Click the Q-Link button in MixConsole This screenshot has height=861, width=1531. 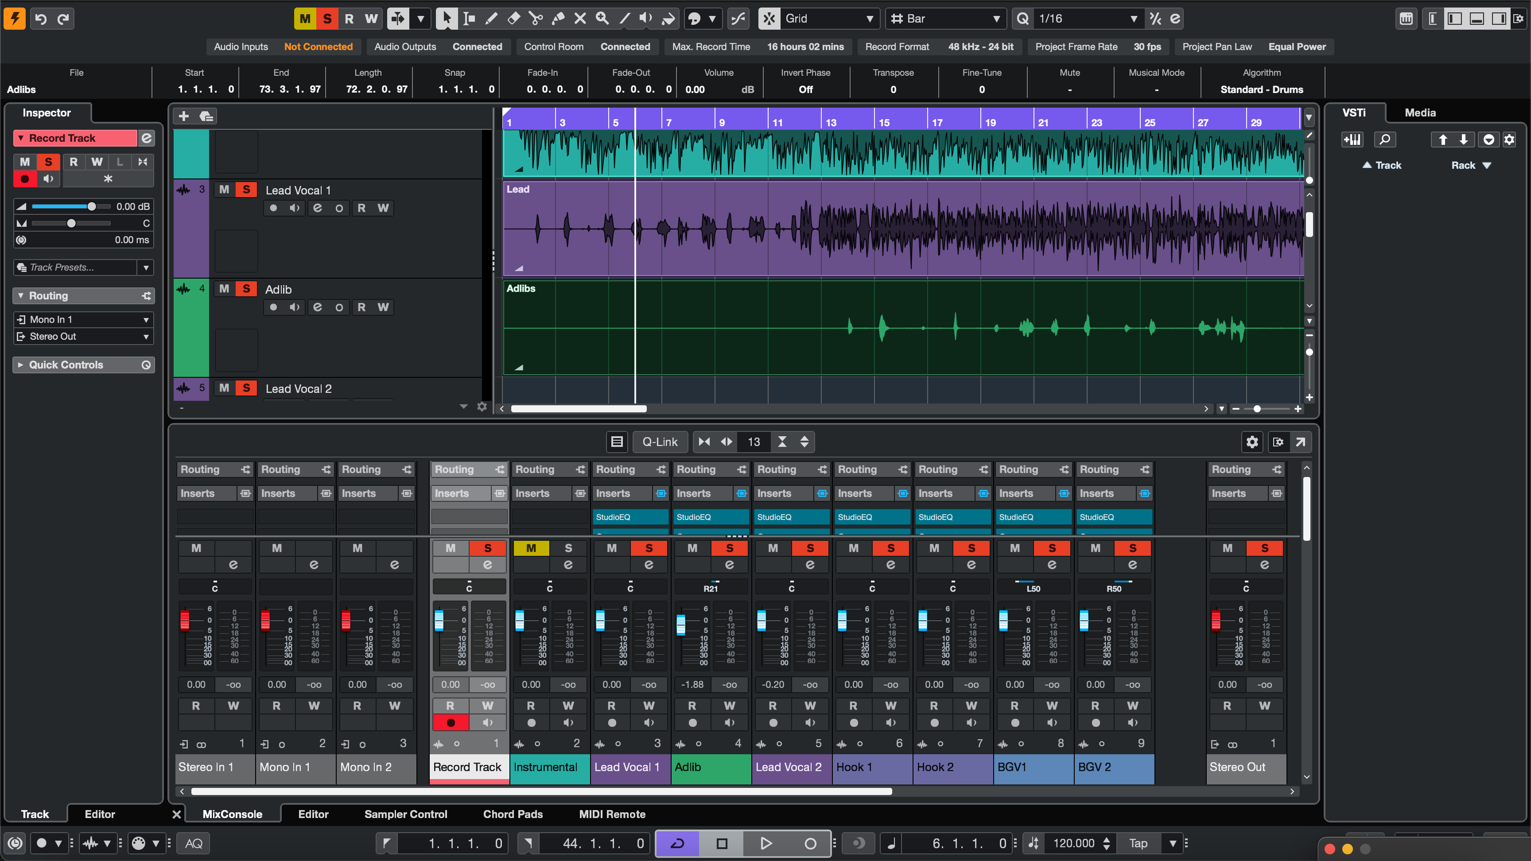[x=660, y=442]
